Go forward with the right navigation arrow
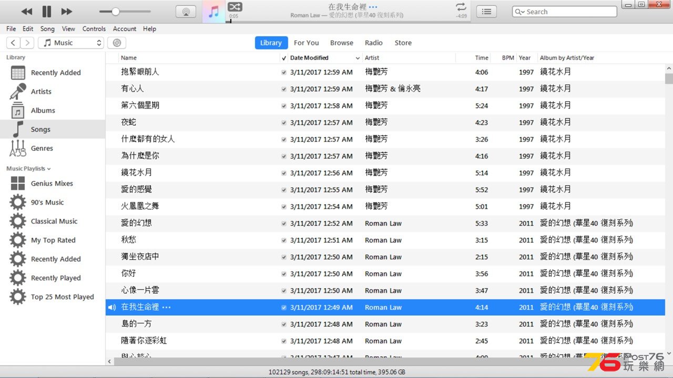673x378 pixels. point(27,43)
